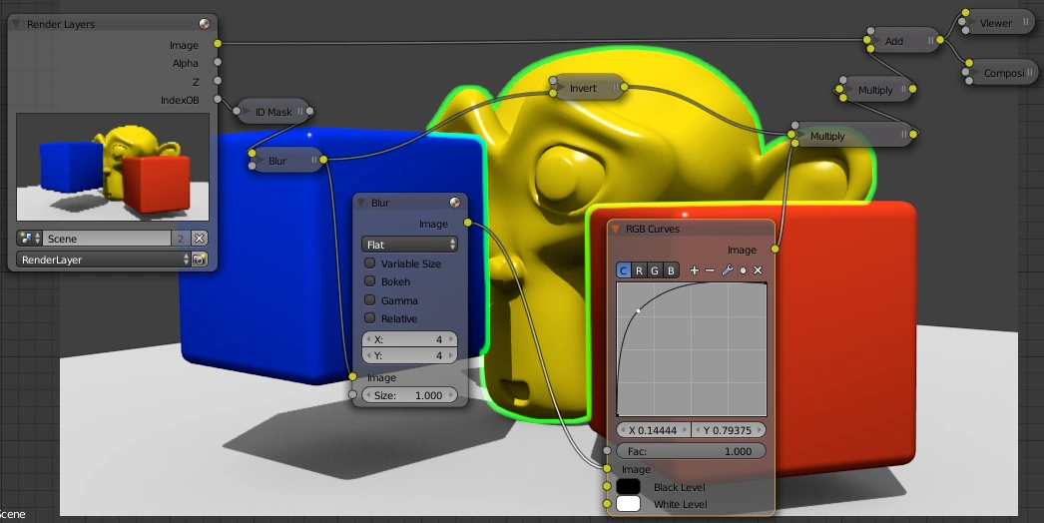The image size is (1044, 523).
Task: Zoom out on the RGB Curves graph
Action: [x=710, y=270]
